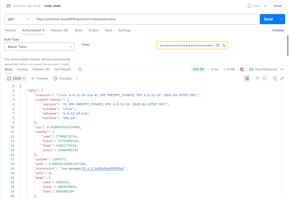Click the Auth Type label

coord(12,40)
